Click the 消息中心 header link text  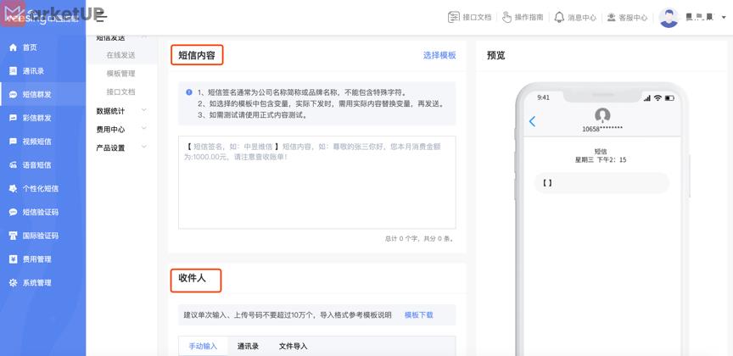582,18
